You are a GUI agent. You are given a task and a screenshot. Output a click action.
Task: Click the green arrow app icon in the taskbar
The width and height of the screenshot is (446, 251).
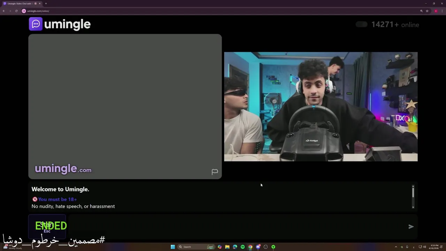click(273, 247)
